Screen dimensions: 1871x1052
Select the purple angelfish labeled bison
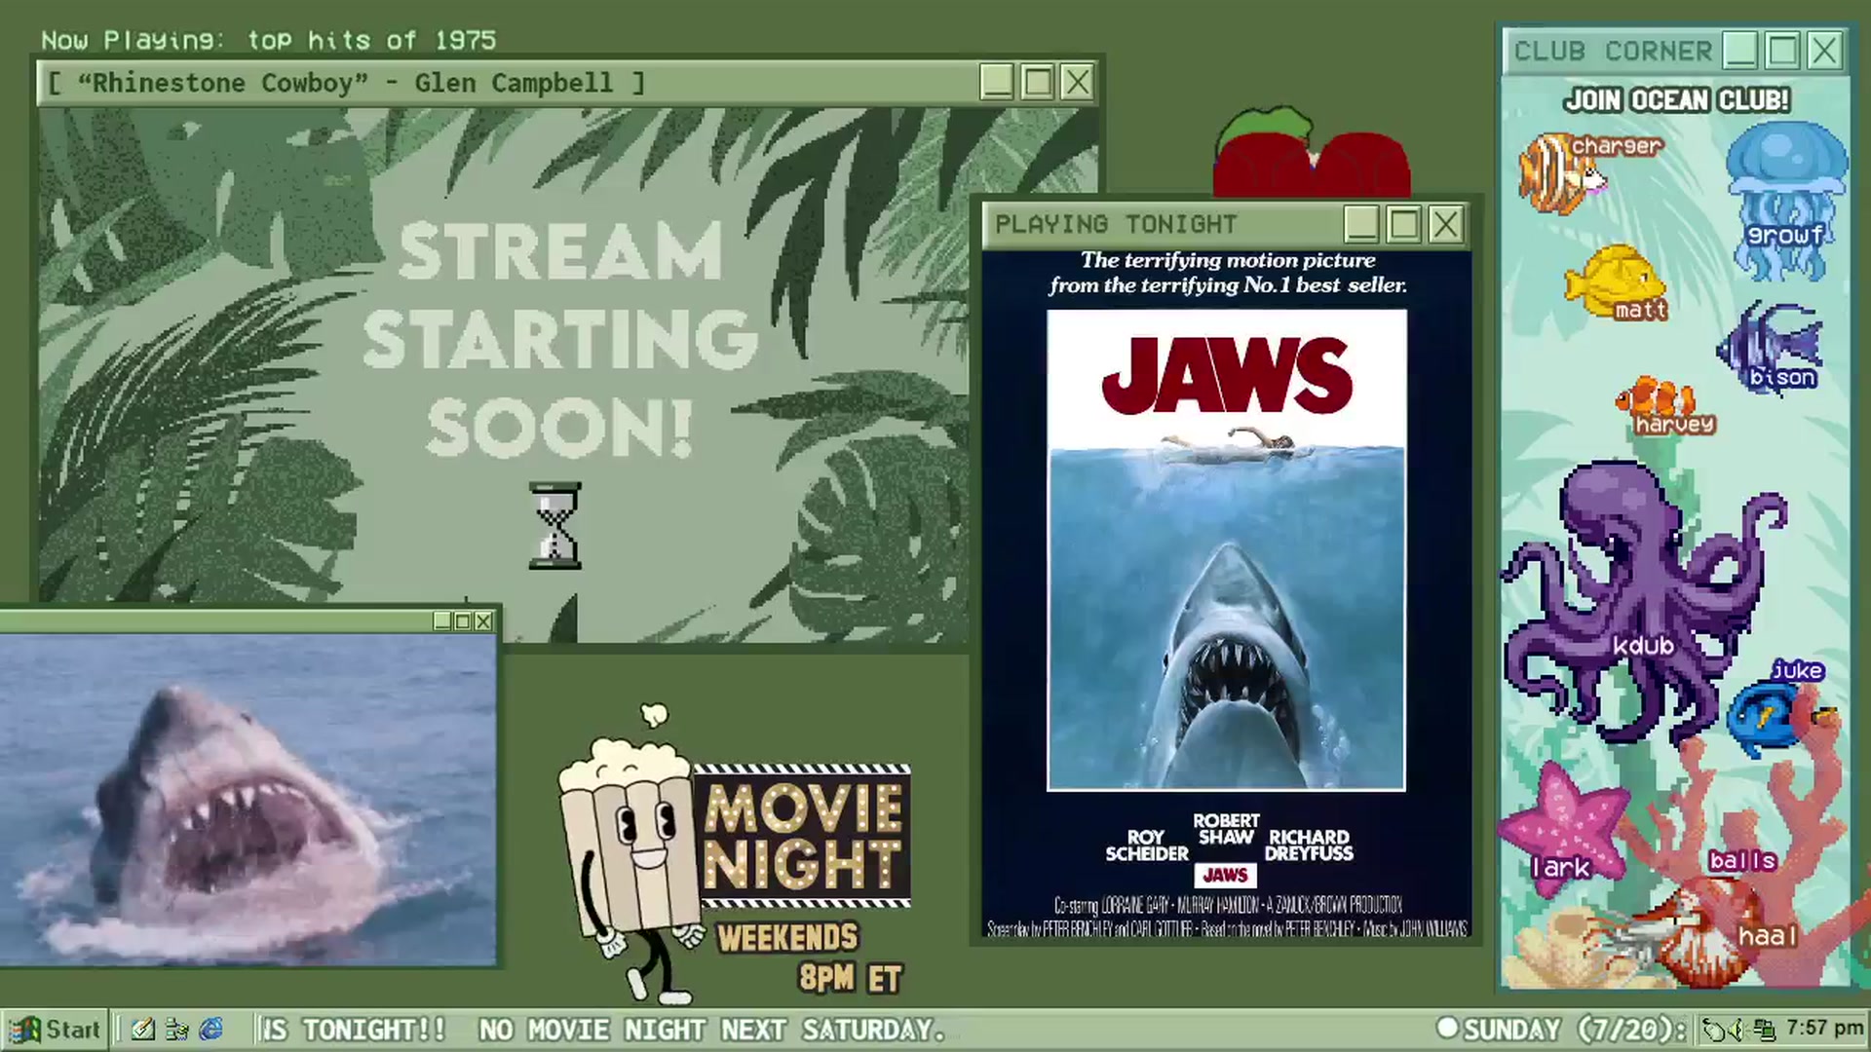point(1770,348)
